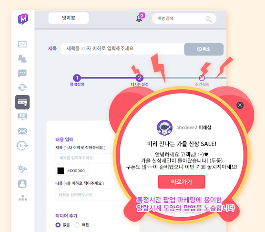
Task: Go to step 1 형태설정
Action: 77,78
